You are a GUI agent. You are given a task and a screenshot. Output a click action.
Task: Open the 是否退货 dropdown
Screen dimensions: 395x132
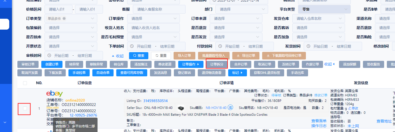[236, 28]
